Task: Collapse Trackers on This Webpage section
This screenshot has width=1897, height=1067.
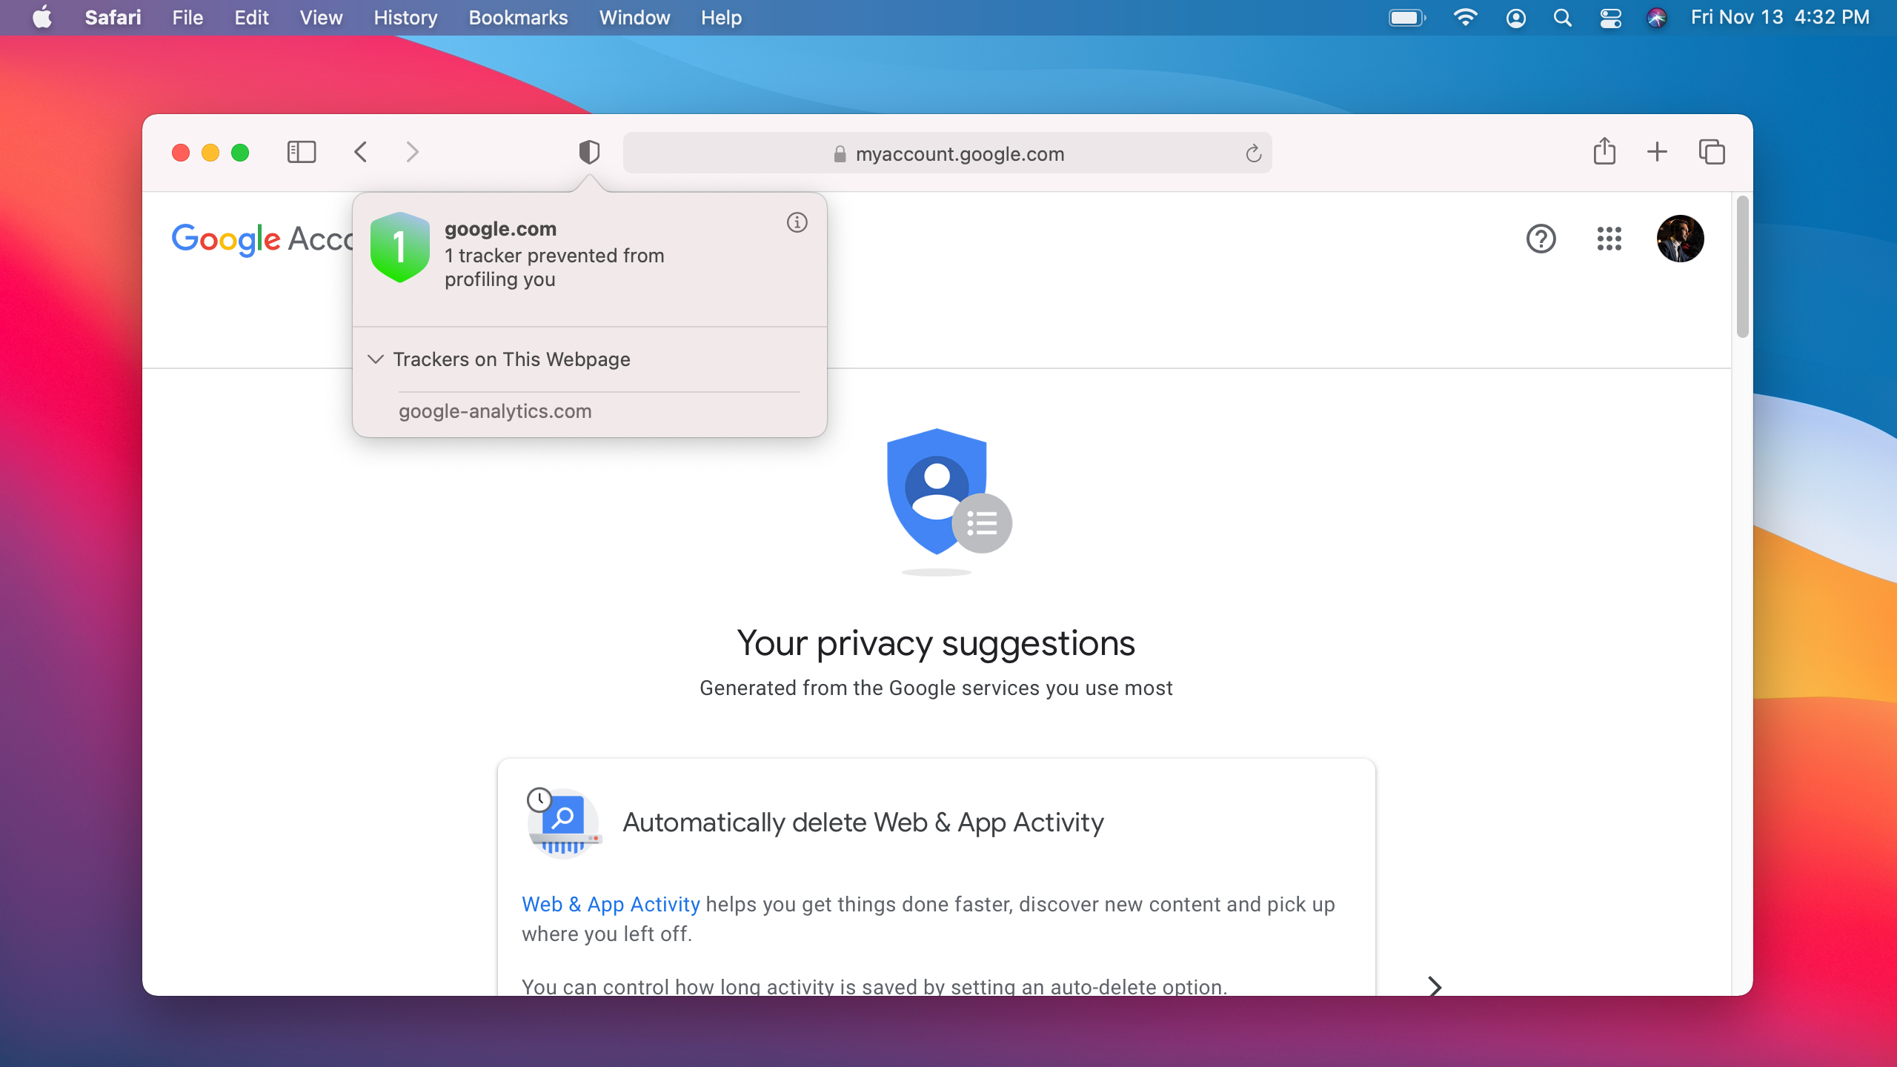Action: coord(376,359)
